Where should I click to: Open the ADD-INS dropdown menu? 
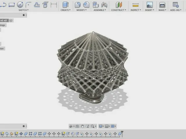click(176, 10)
